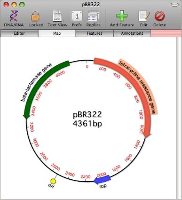Click the Replica toolbar icon
Screen dimensions: 182x200
[x=94, y=16]
